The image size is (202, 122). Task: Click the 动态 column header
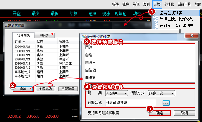(137, 14)
